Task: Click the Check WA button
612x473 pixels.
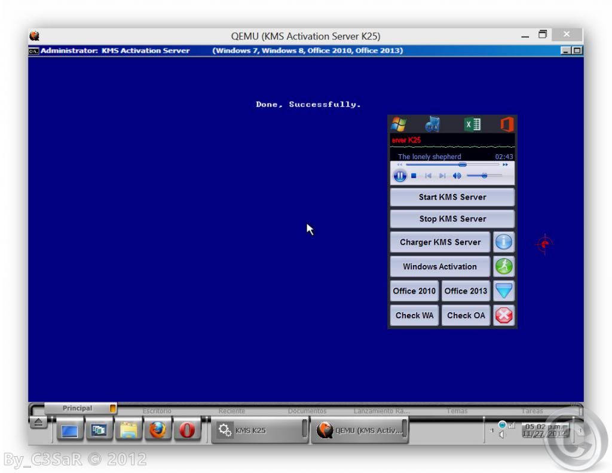Action: click(414, 316)
